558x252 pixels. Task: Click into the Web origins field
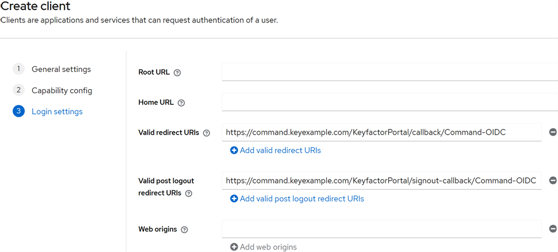tap(382, 229)
